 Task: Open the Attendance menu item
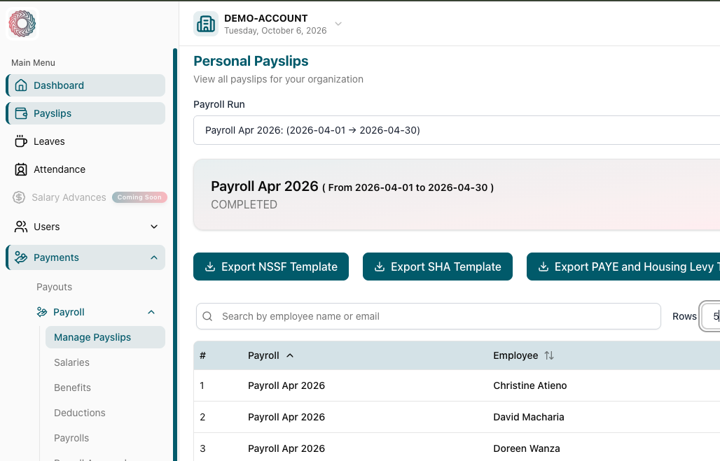(x=85, y=169)
